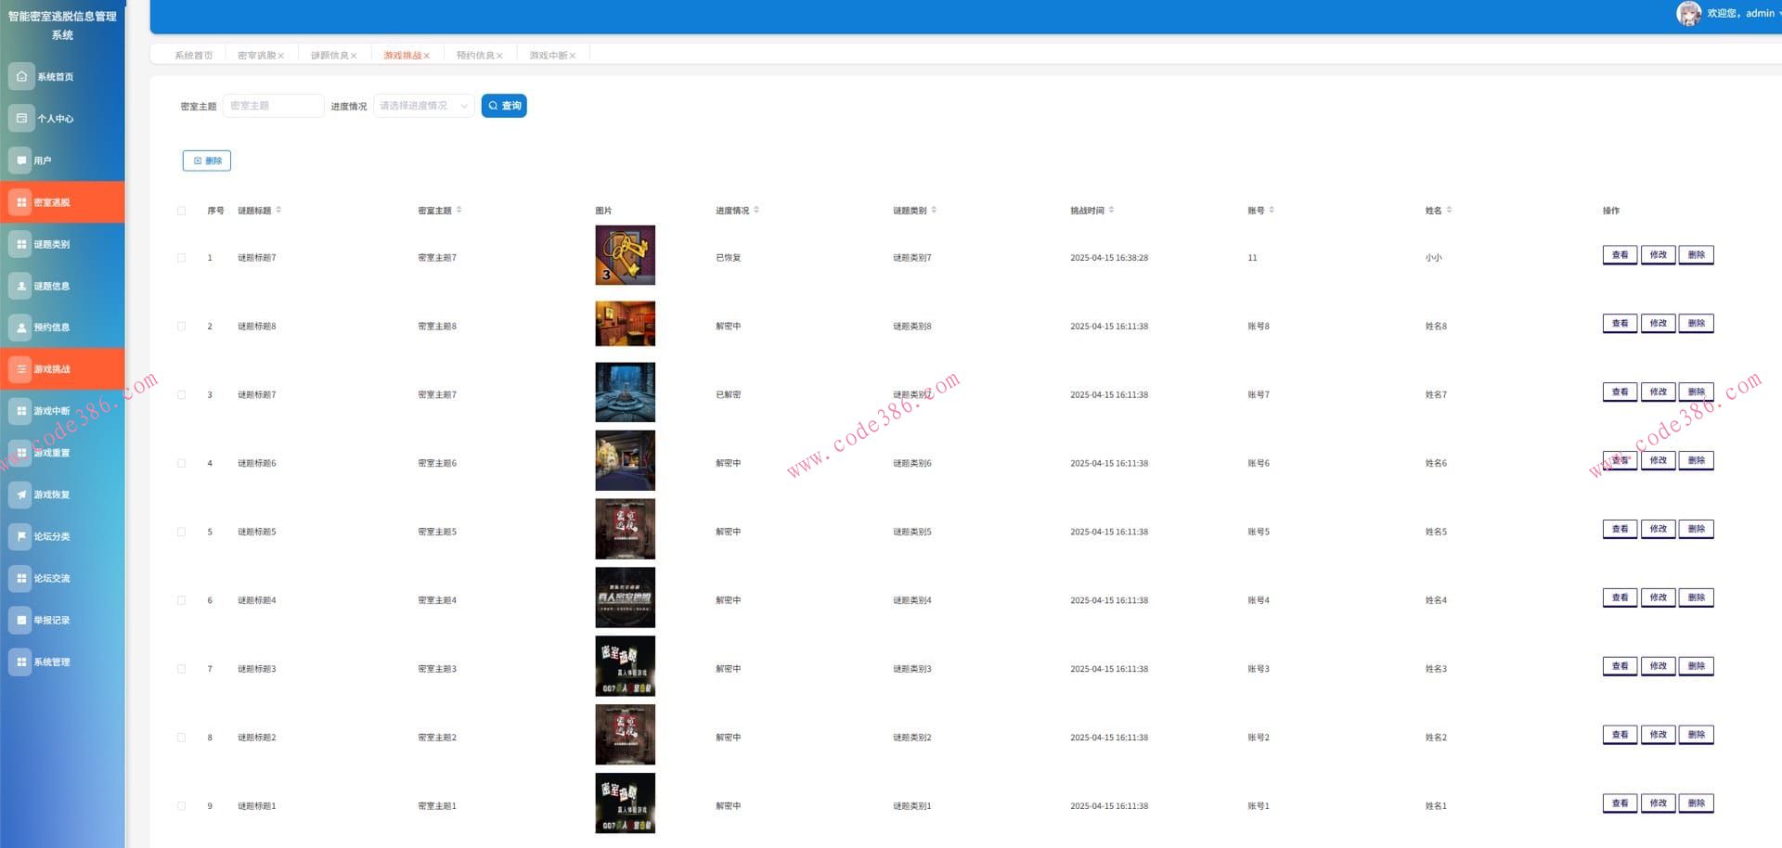Check the checkbox for 谜题标题5 row
This screenshot has width=1782, height=848.
click(x=181, y=532)
